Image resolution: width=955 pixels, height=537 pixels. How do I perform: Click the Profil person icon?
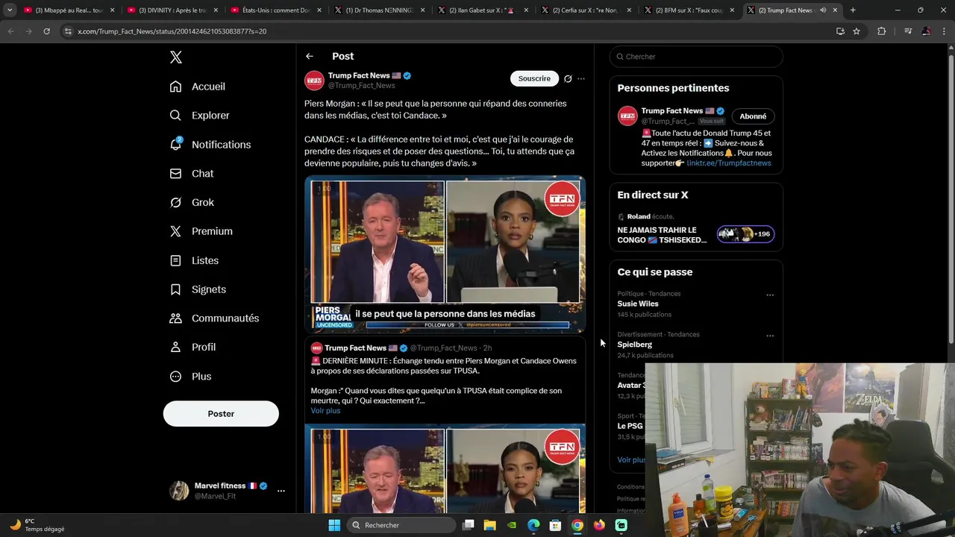(x=175, y=347)
